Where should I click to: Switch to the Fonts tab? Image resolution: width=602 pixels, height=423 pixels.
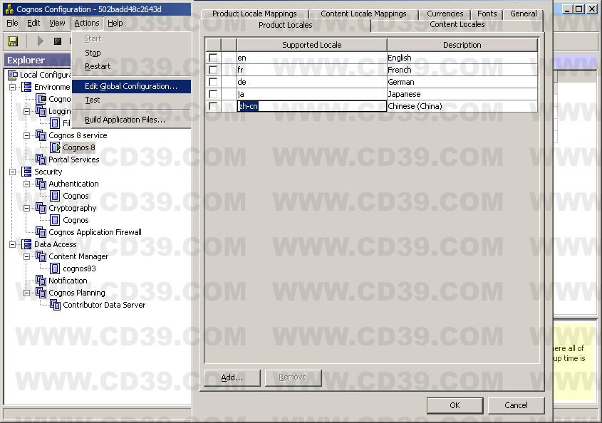487,14
